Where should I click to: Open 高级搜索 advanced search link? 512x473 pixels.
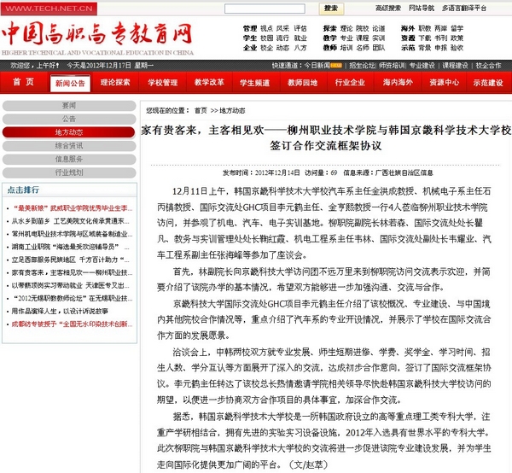(x=370, y=8)
